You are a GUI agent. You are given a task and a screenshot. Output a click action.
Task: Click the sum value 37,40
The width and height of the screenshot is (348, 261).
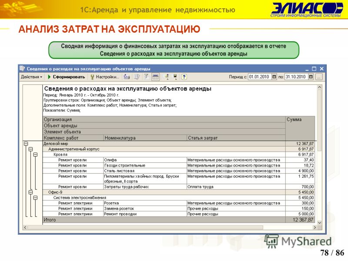309,160
